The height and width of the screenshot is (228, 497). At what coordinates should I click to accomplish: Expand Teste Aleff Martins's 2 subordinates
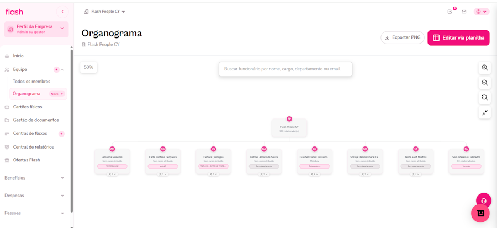pos(415,174)
